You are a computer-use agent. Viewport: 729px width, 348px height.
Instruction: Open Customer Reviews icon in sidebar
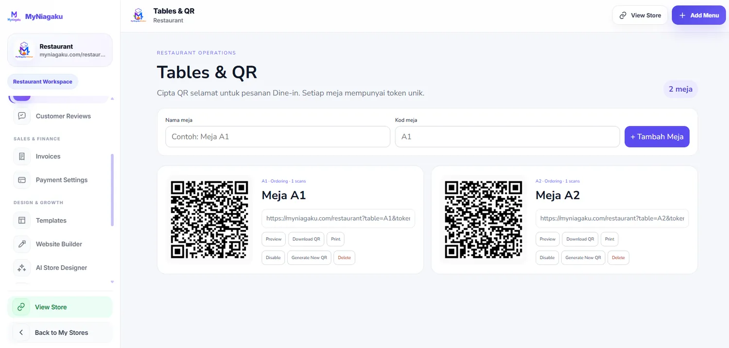point(22,116)
